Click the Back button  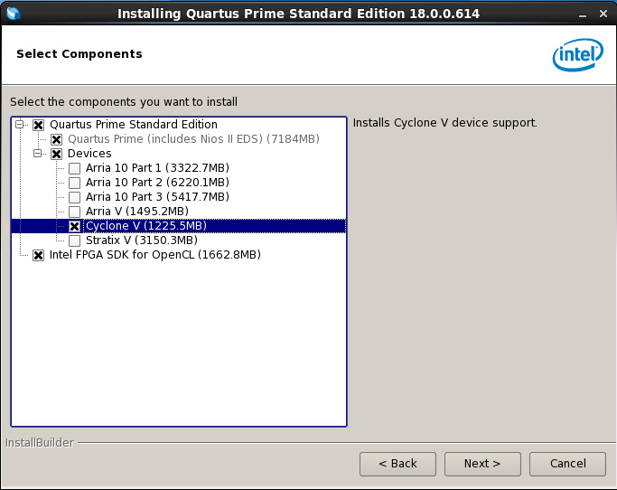tap(397, 464)
